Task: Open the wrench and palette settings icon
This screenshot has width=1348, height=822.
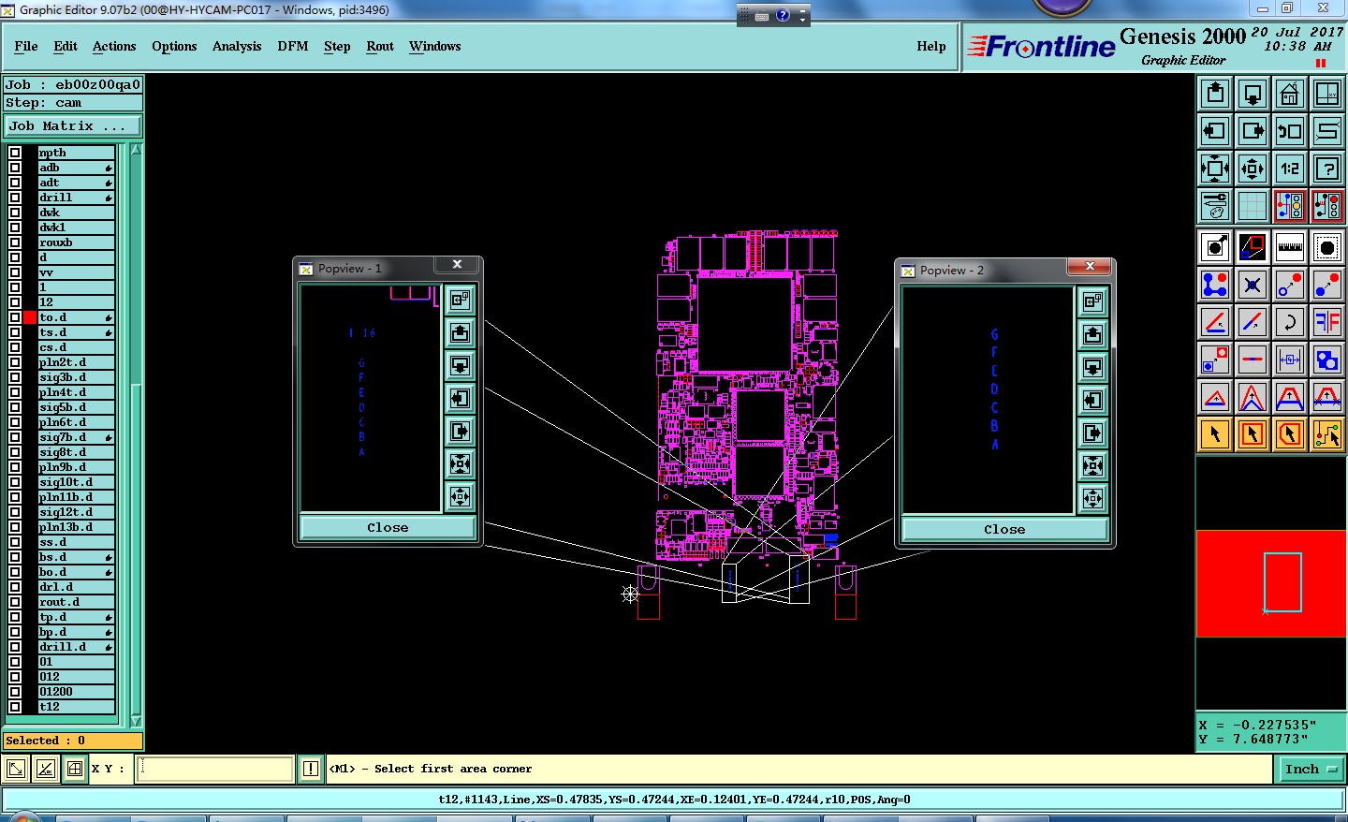Action: point(1215,206)
